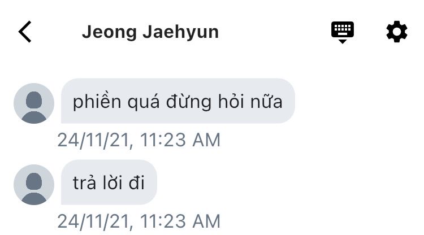
Task: Go back using the left chevron arrow
Action: pos(25,32)
